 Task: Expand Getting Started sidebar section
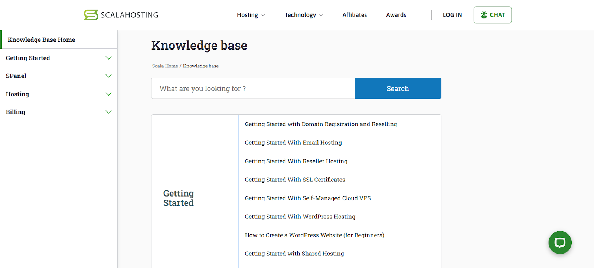(59, 58)
